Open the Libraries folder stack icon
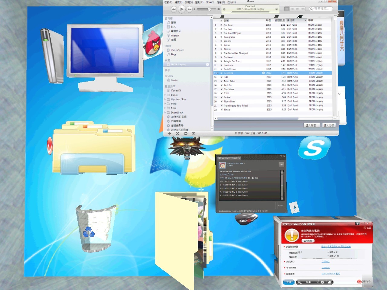This screenshot has height=290, width=387. [93, 147]
